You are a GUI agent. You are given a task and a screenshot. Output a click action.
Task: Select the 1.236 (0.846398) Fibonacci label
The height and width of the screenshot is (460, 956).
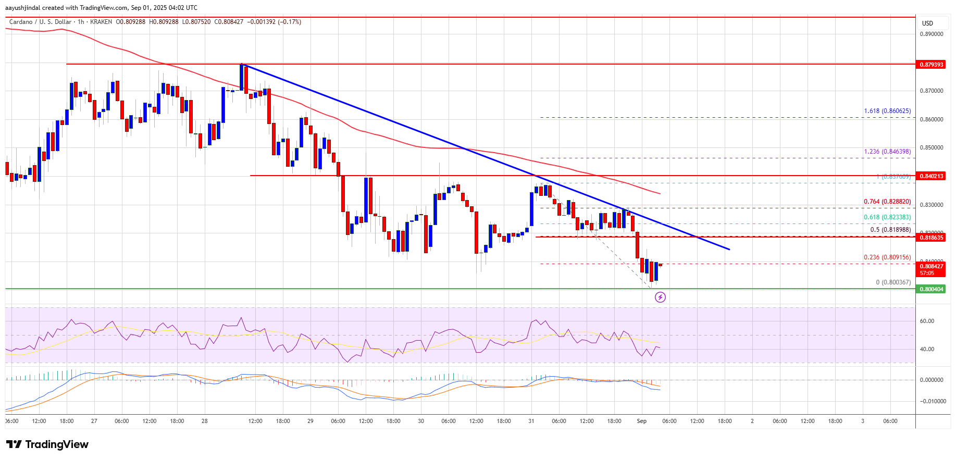point(887,152)
